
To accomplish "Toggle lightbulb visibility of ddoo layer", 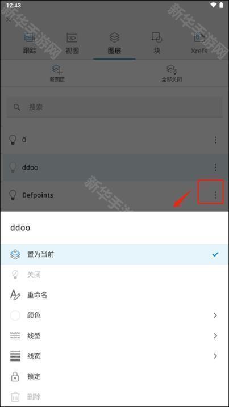I will [13, 167].
